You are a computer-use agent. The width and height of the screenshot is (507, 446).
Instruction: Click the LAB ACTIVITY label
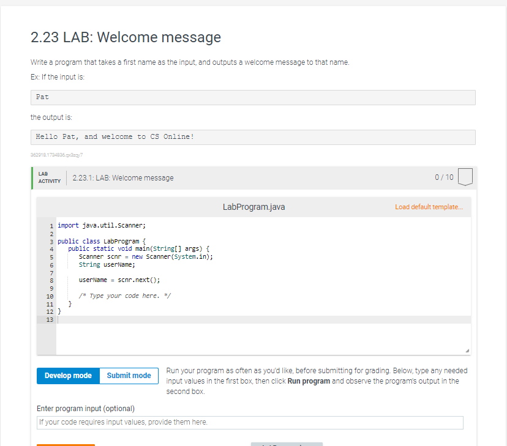tap(50, 177)
